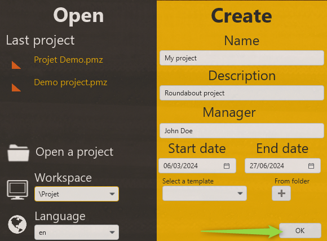
Task: Click the Description field with Roundabout project
Action: (242, 93)
